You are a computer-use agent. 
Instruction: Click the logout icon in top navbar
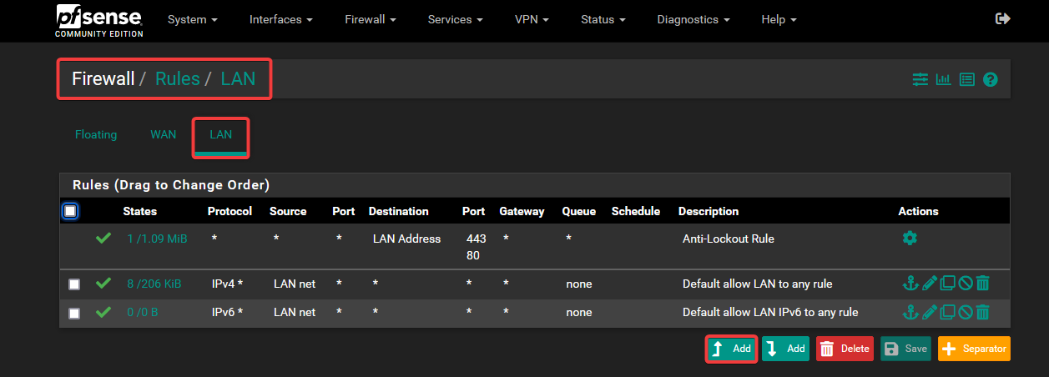point(1003,19)
